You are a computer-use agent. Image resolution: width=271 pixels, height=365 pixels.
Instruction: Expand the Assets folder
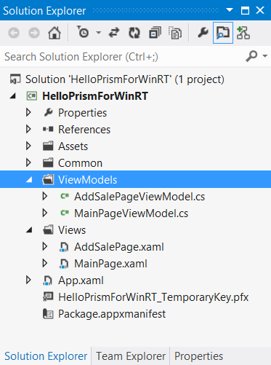coord(28,146)
